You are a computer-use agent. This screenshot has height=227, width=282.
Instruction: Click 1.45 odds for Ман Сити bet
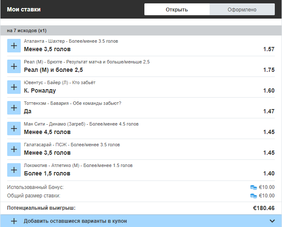click(x=269, y=132)
